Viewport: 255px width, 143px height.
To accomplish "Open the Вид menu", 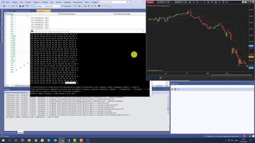I will point(22,2).
